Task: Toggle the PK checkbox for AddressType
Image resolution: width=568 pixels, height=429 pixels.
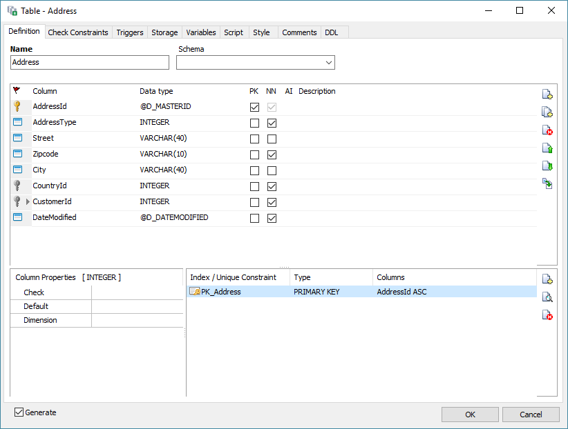Action: pyautogui.click(x=255, y=123)
